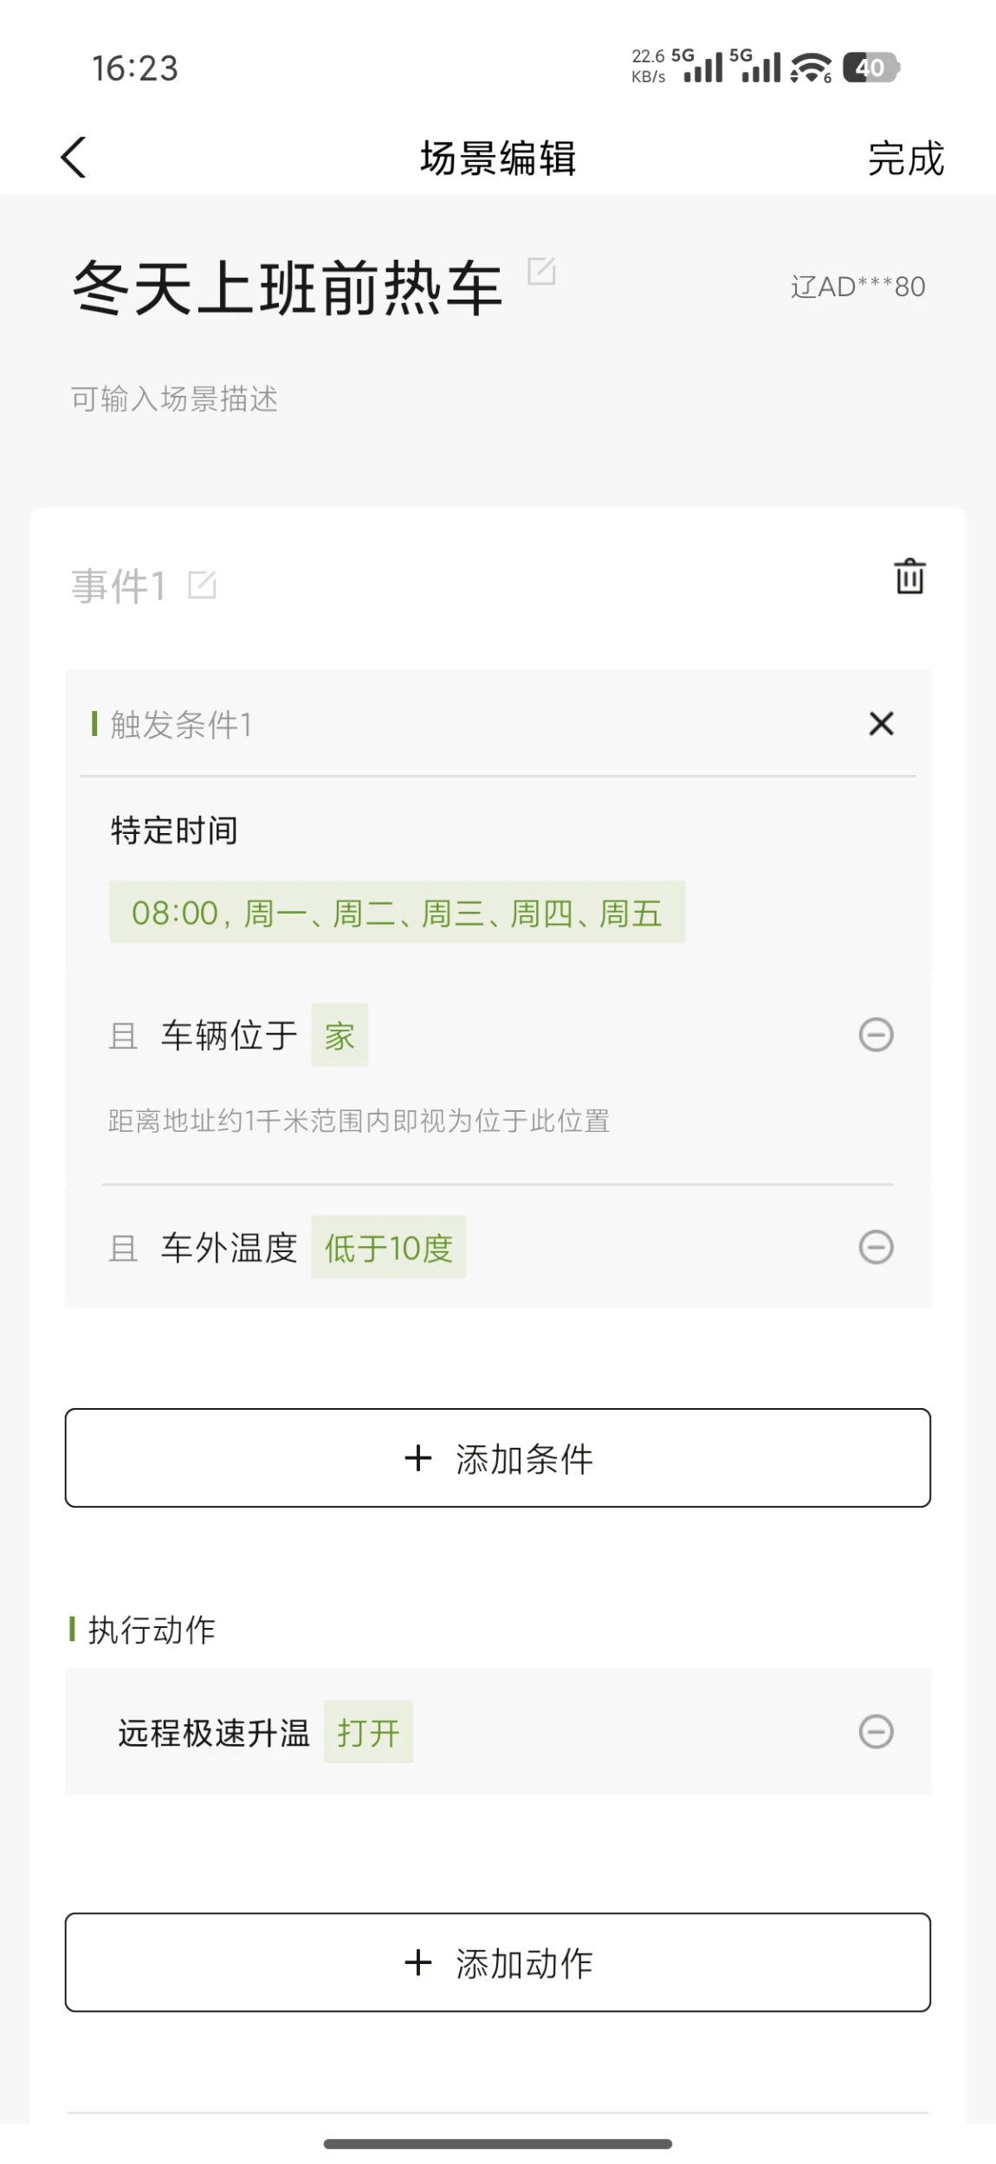Remove the 远程极速升温 action
Image resolution: width=996 pixels, height=2164 pixels.
pos(876,1732)
